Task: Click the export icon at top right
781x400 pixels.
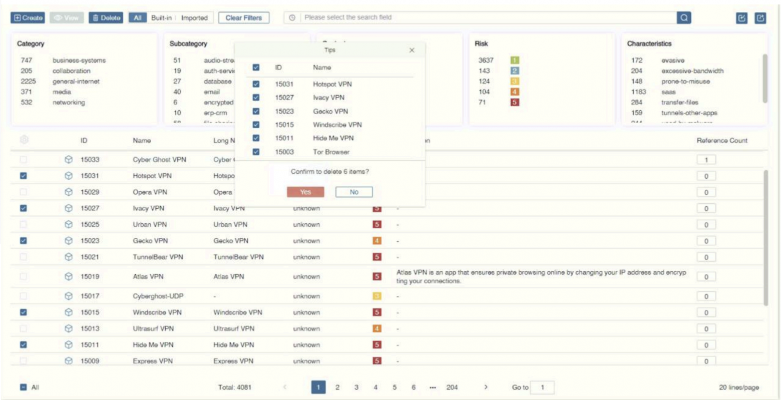Action: click(x=760, y=18)
